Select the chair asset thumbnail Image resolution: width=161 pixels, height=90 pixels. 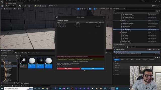point(23,63)
